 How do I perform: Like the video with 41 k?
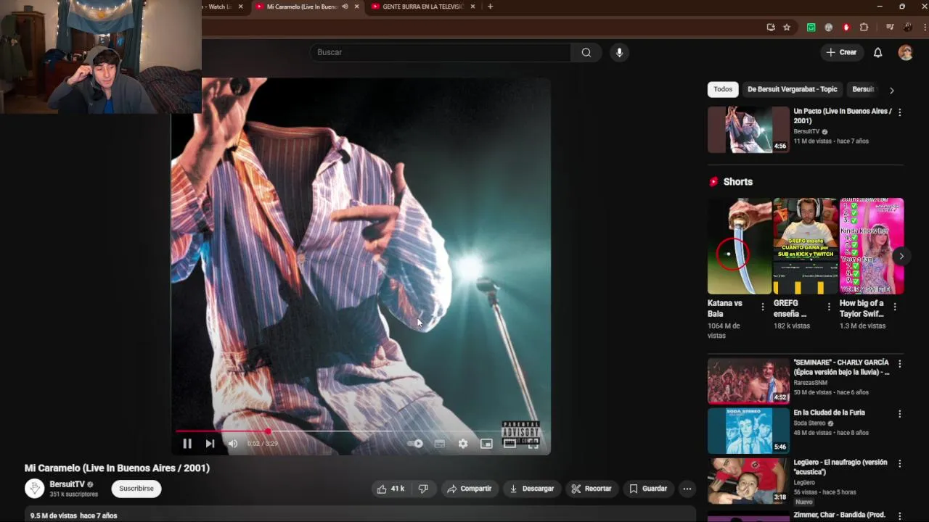390,489
